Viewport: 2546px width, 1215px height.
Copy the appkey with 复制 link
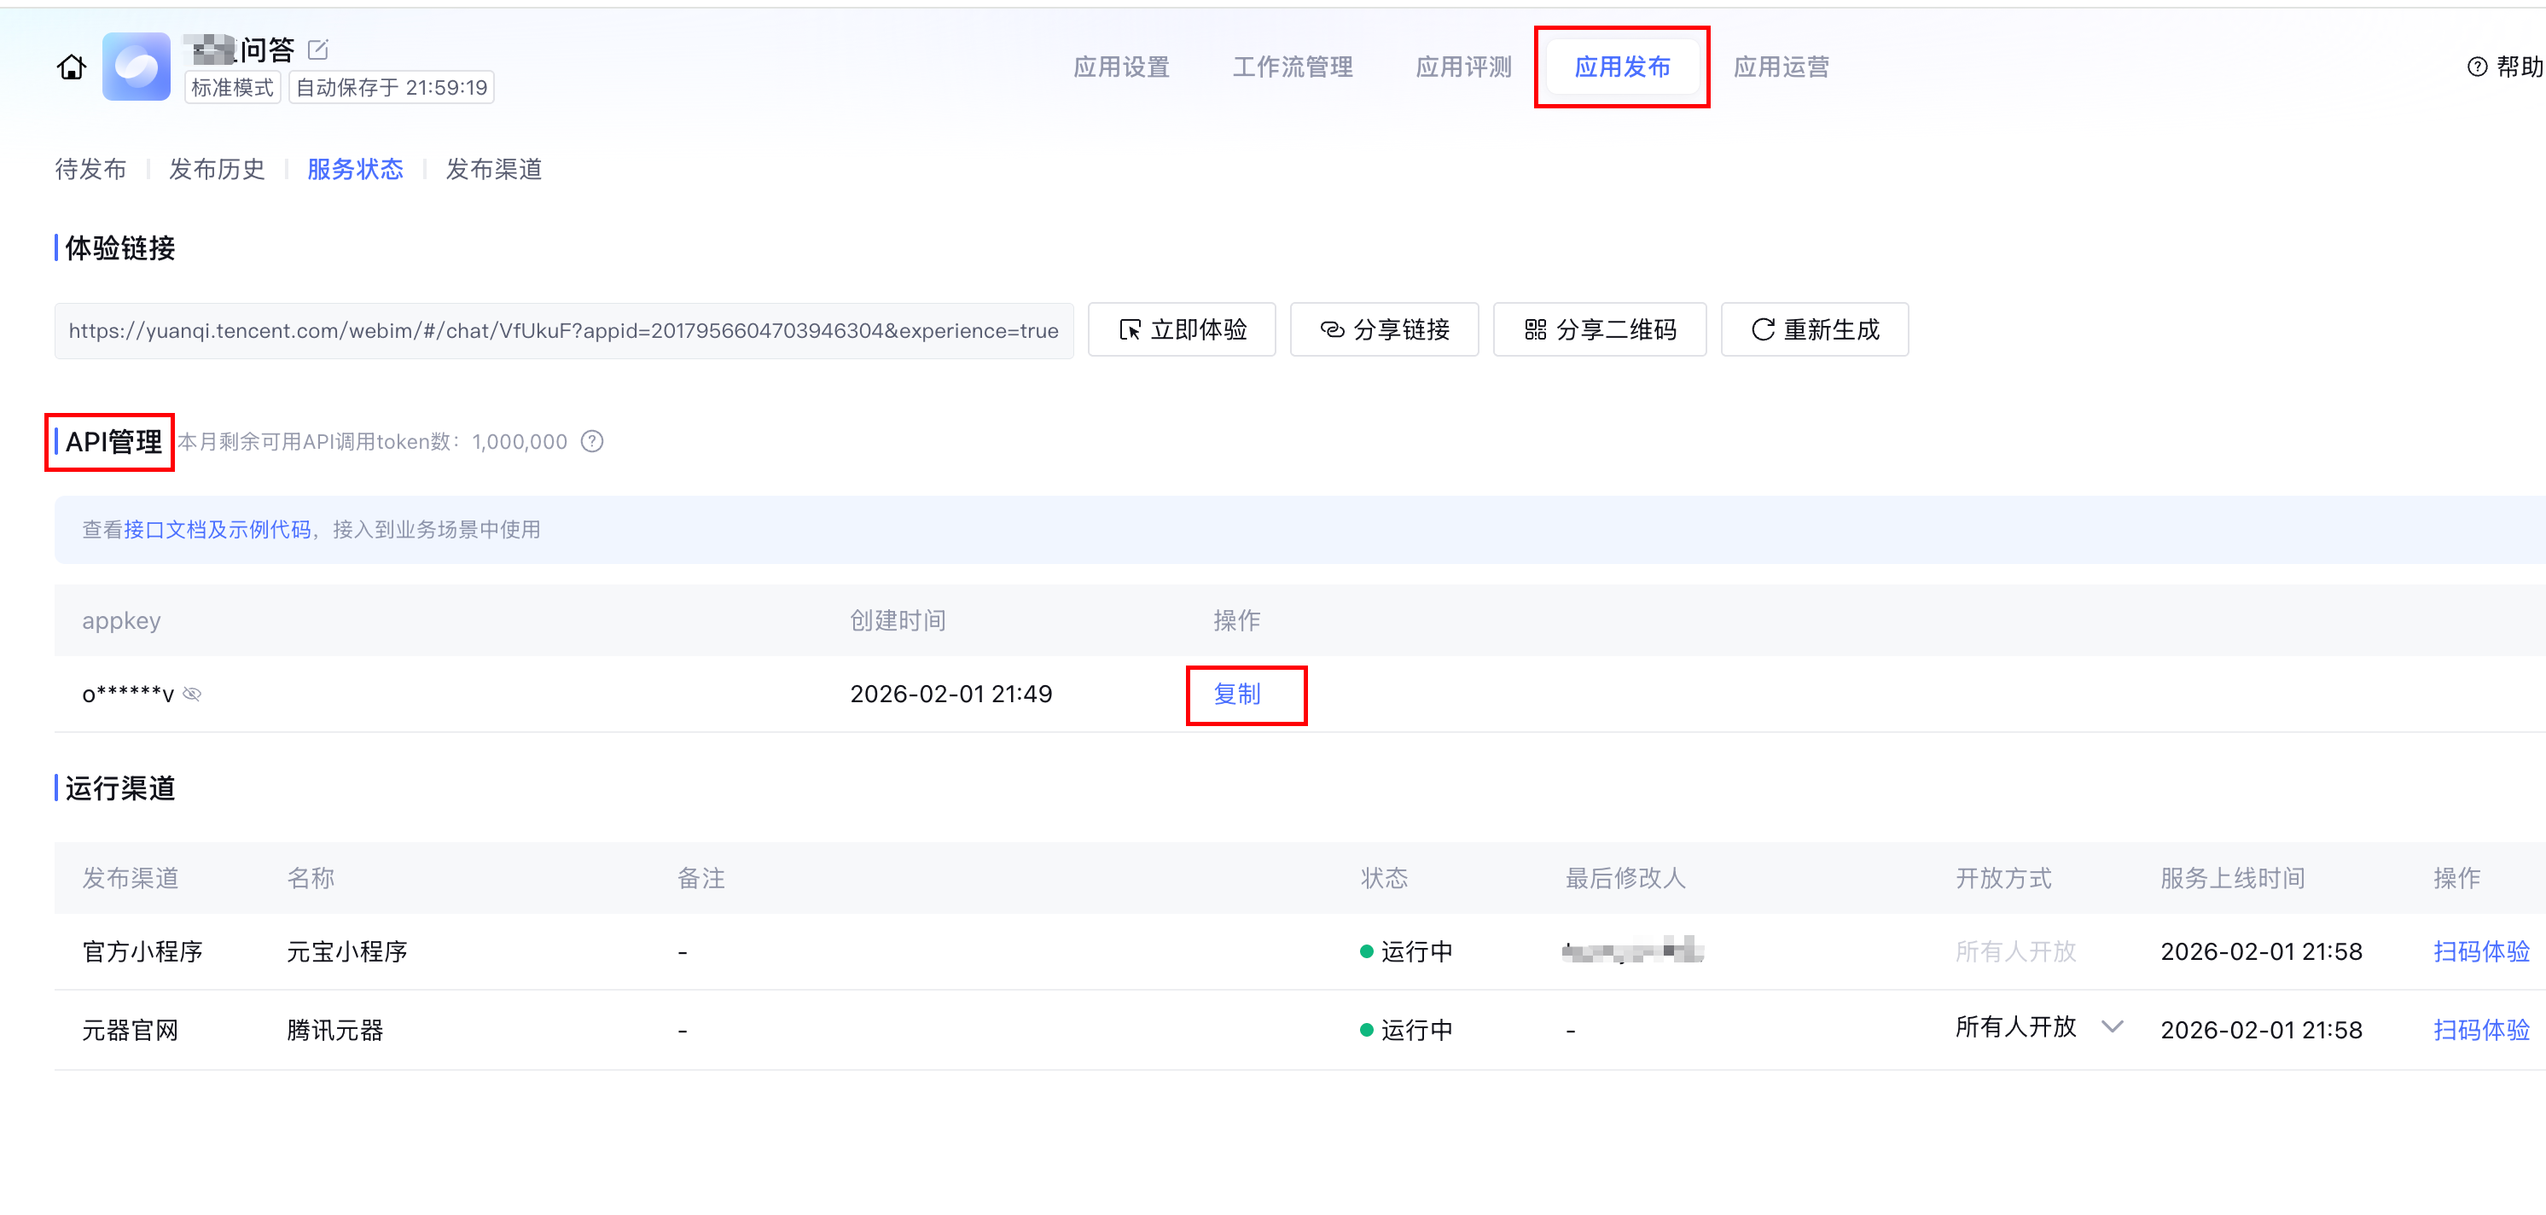coord(1236,695)
